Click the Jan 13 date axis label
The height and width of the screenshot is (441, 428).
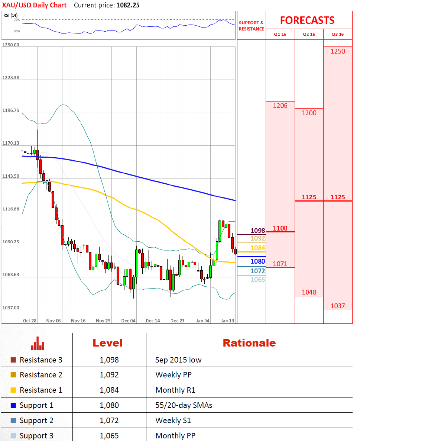point(228,321)
